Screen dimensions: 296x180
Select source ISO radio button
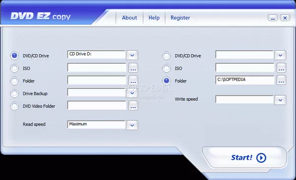pyautogui.click(x=14, y=69)
